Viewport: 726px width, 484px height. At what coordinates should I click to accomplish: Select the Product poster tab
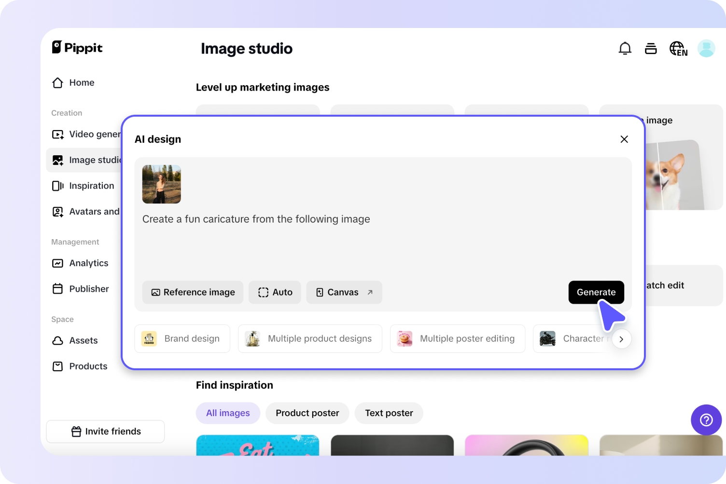click(x=307, y=413)
